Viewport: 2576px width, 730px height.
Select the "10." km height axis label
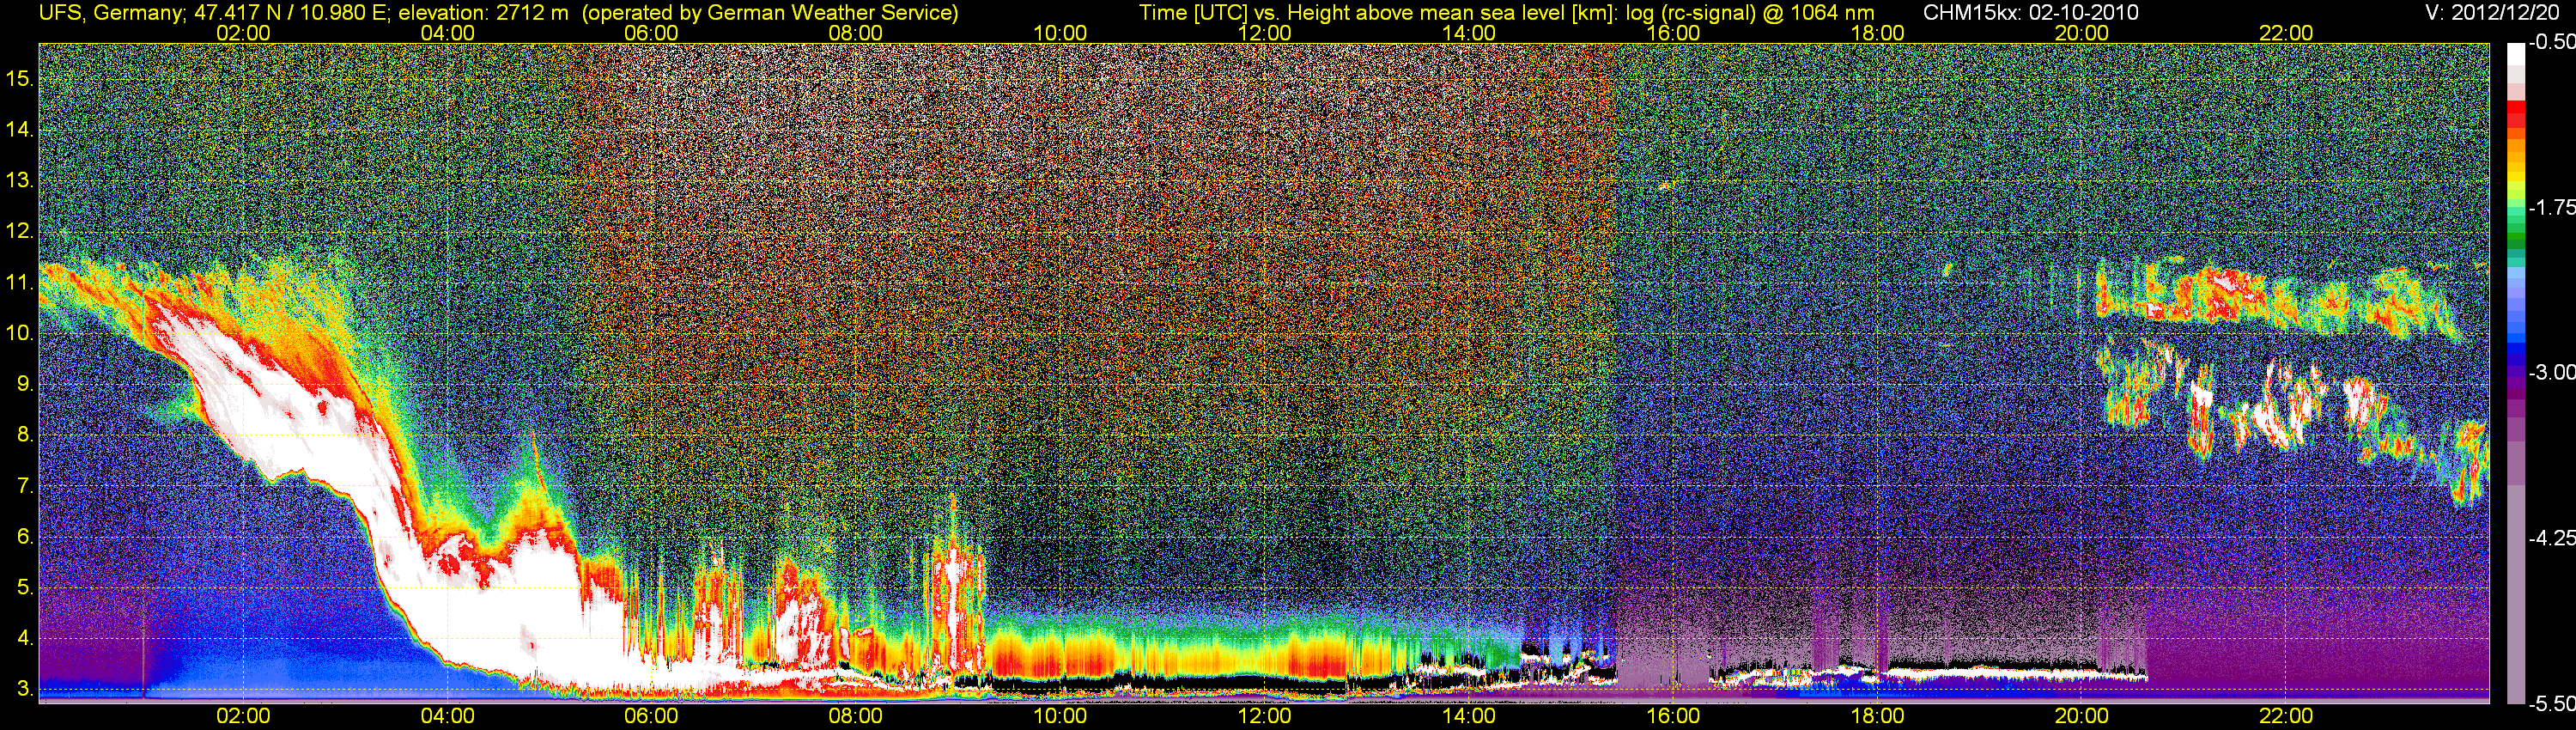click(x=20, y=333)
